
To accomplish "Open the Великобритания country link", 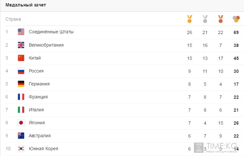I will pos(46,45).
